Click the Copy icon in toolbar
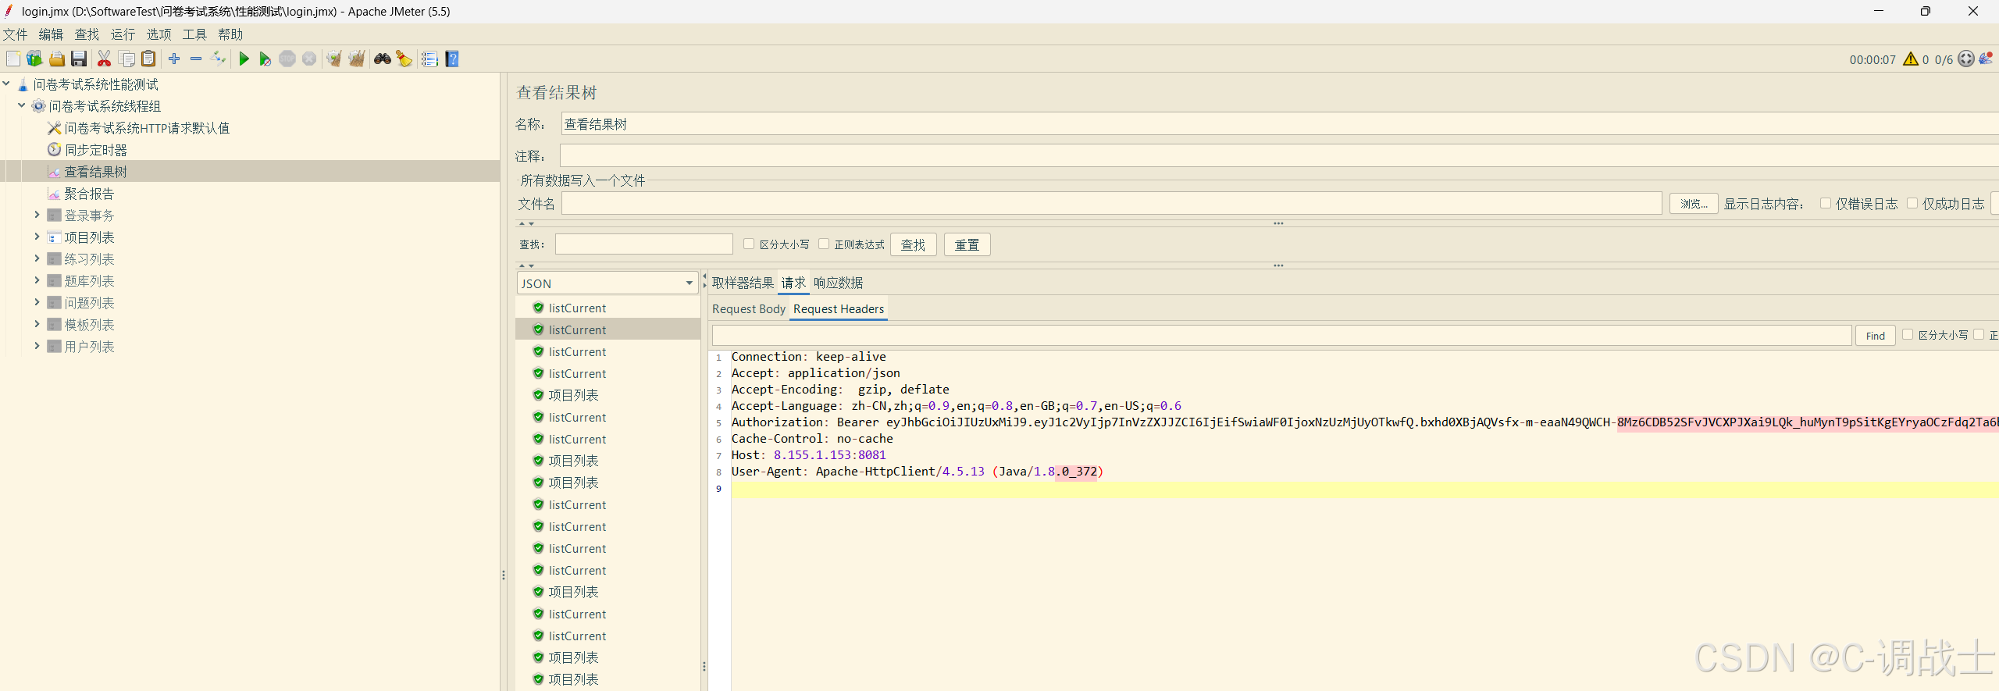This screenshot has width=1999, height=691. click(x=126, y=59)
